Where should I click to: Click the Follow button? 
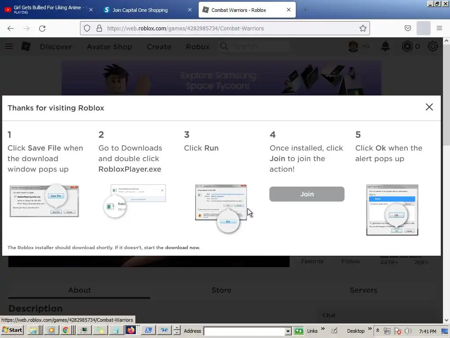coord(351,261)
